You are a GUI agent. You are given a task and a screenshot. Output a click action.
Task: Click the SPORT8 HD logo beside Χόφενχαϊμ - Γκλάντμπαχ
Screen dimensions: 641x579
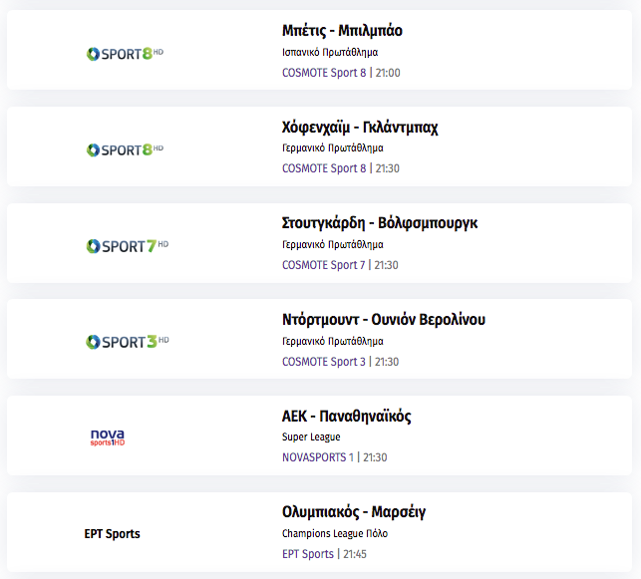[125, 149]
